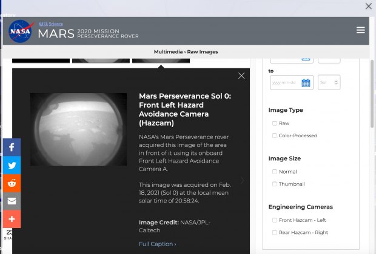Click the Image Type heading
This screenshot has height=254, width=376.
click(x=286, y=110)
